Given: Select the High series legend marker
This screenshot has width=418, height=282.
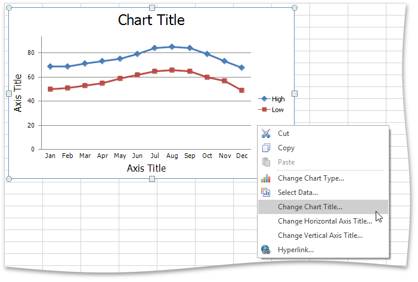Looking at the screenshot, I should click(x=264, y=99).
